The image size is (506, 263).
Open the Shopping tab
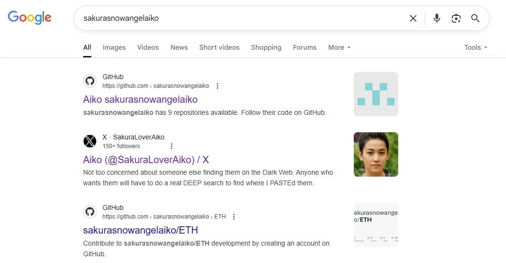pos(266,47)
